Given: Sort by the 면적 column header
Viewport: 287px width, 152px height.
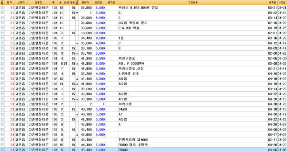Looking at the screenshot, I should tap(9, 2).
